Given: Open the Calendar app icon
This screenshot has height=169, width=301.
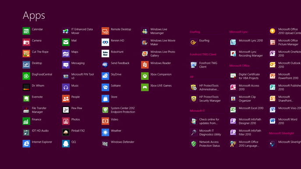Looking at the screenshot, I should (26, 31).
